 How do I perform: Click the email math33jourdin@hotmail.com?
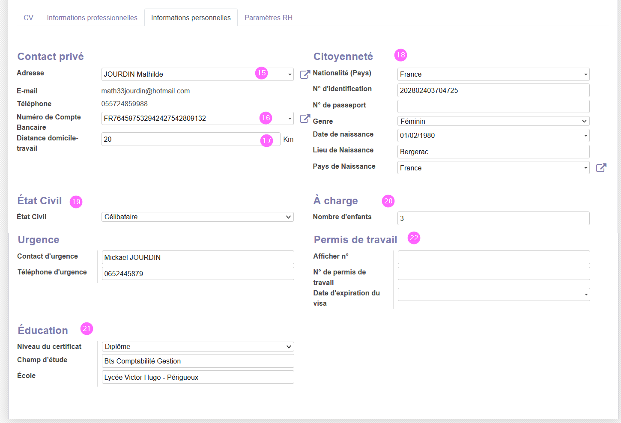[146, 91]
